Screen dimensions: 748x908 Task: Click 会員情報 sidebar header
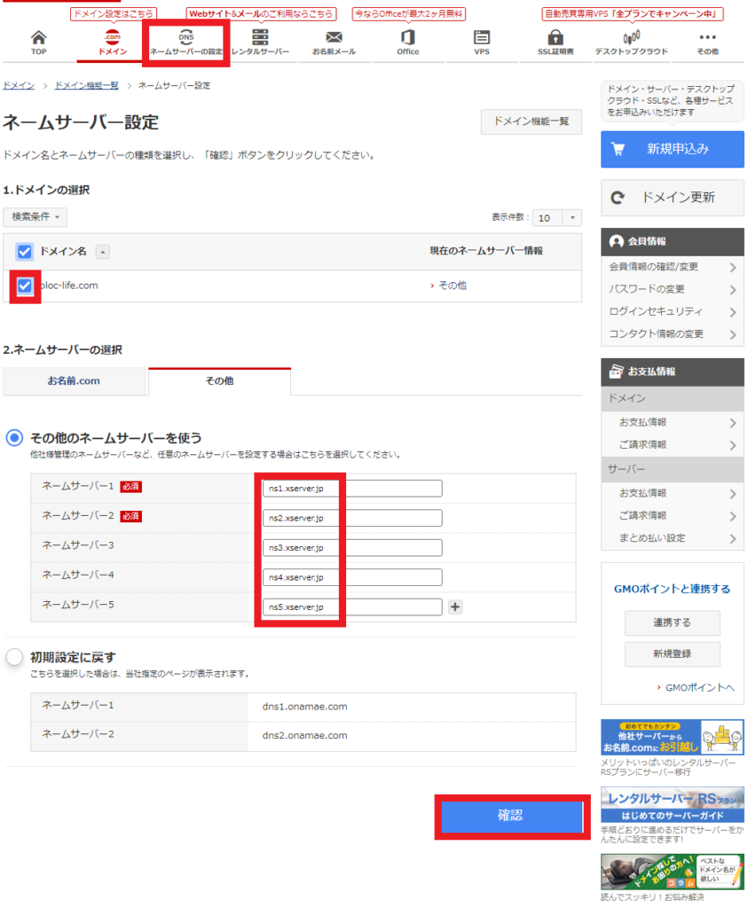point(672,241)
